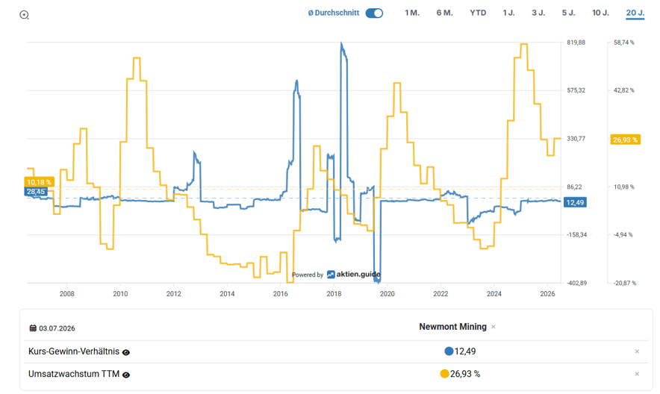
Task: Open the aktien.guide logo link
Action: 354,274
